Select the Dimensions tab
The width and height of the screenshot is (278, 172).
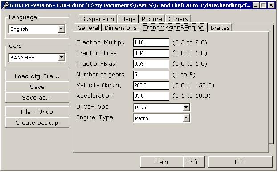pyautogui.click(x=121, y=28)
